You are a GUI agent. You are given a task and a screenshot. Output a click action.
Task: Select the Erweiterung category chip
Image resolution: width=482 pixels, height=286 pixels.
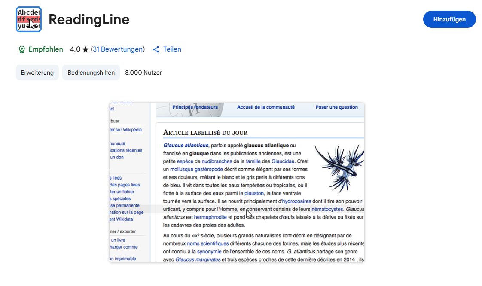pos(37,72)
